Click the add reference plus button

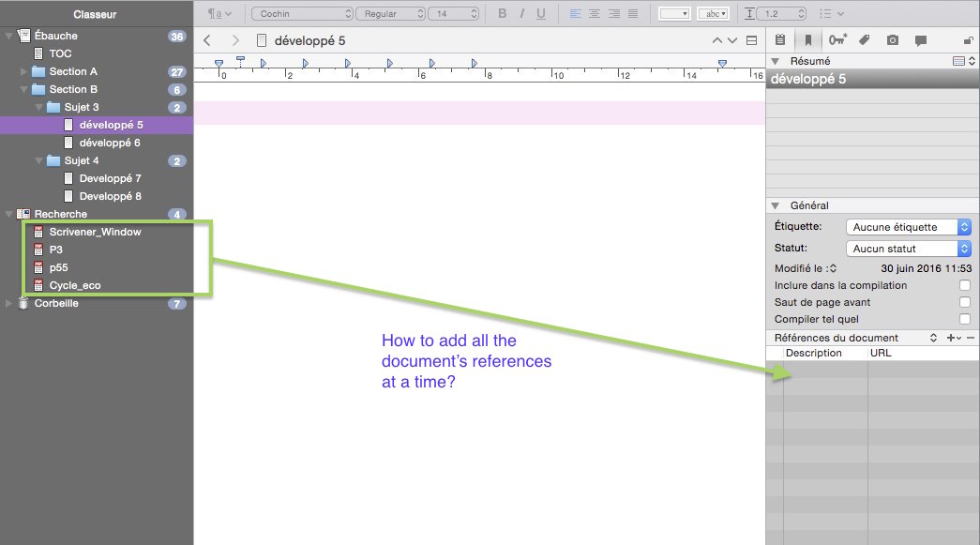951,338
